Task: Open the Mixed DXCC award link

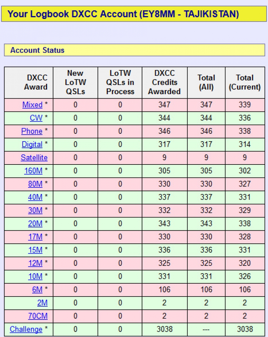Action: click(x=32, y=105)
